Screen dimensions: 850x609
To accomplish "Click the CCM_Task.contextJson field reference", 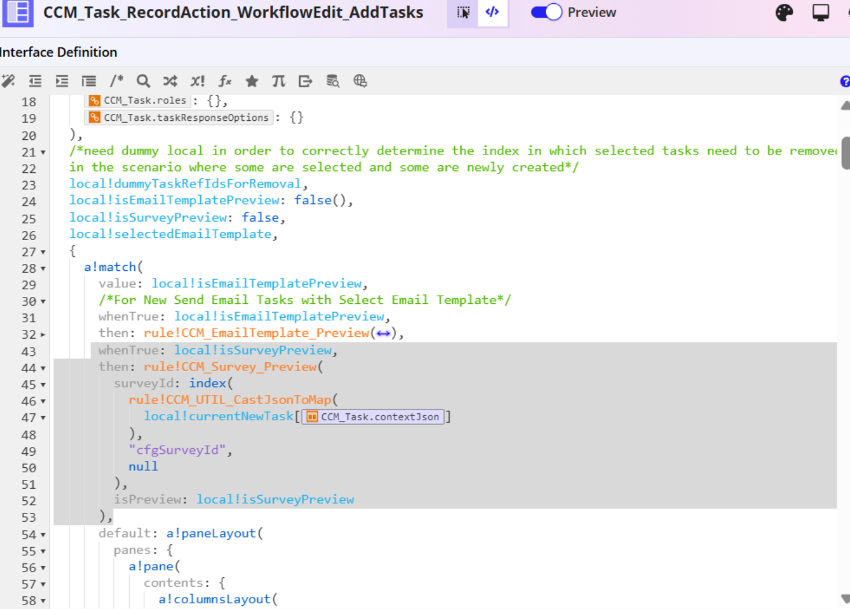I will [x=373, y=417].
